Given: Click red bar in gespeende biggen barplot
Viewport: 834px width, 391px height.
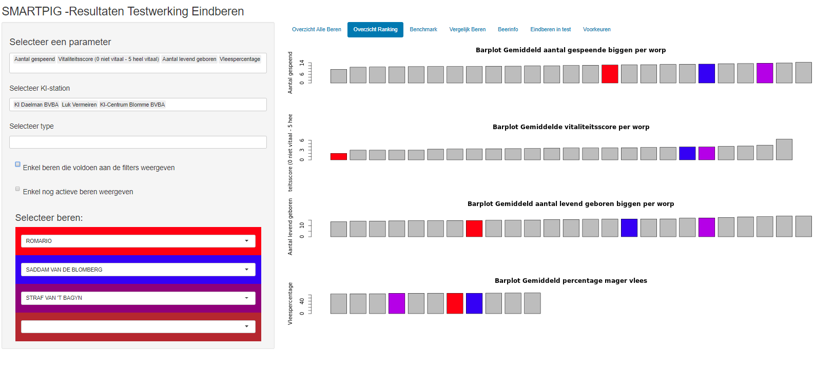Looking at the screenshot, I should [609, 74].
